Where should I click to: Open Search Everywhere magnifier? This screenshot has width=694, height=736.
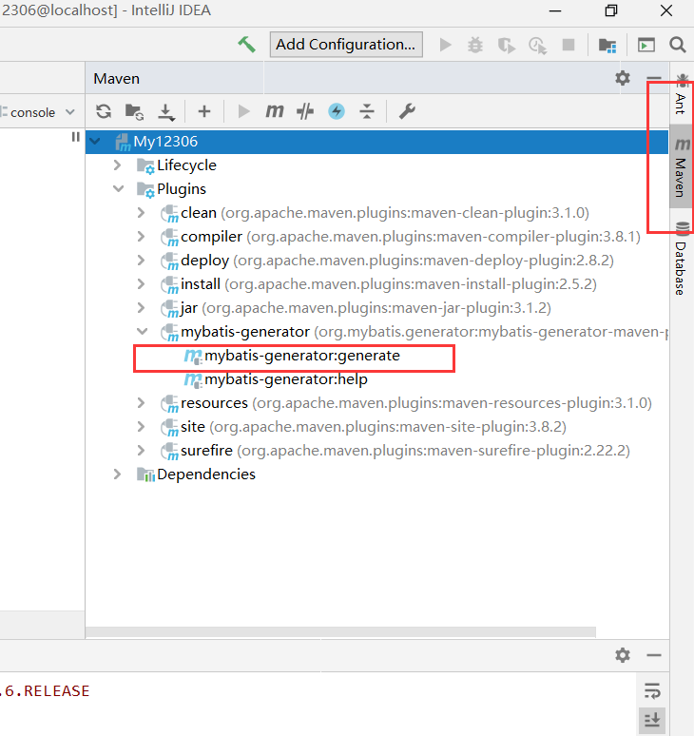point(678,45)
